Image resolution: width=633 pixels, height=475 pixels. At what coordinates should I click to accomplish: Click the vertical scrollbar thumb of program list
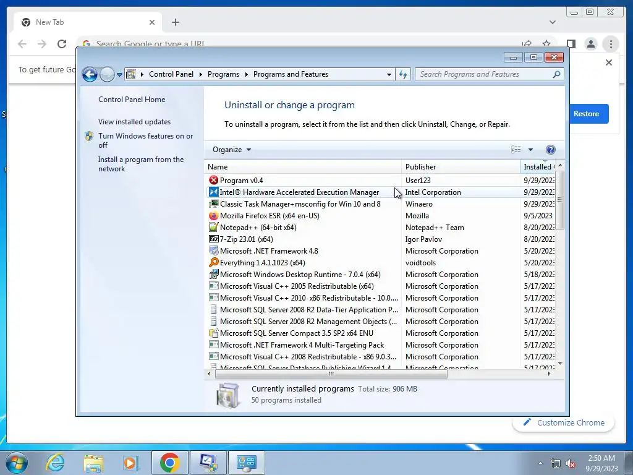(x=559, y=200)
